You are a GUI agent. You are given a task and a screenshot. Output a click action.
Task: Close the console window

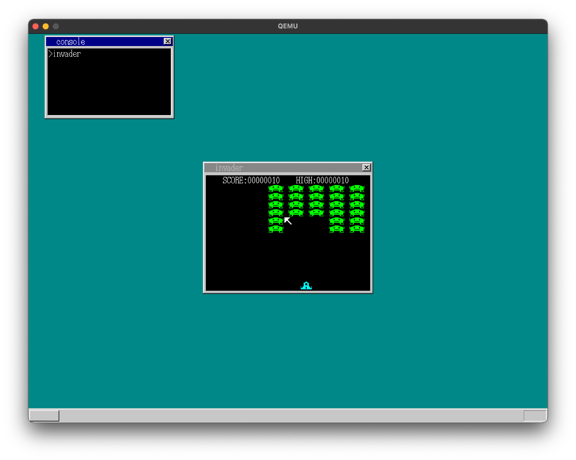pyautogui.click(x=167, y=41)
